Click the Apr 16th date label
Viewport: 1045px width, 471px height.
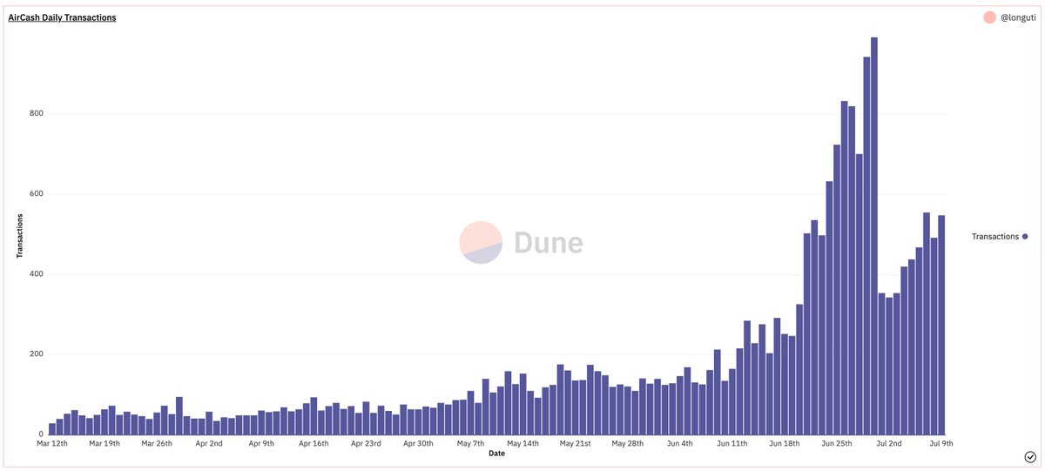point(313,443)
